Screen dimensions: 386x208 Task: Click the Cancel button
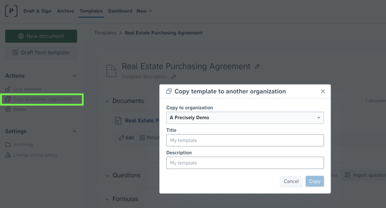[291, 181]
